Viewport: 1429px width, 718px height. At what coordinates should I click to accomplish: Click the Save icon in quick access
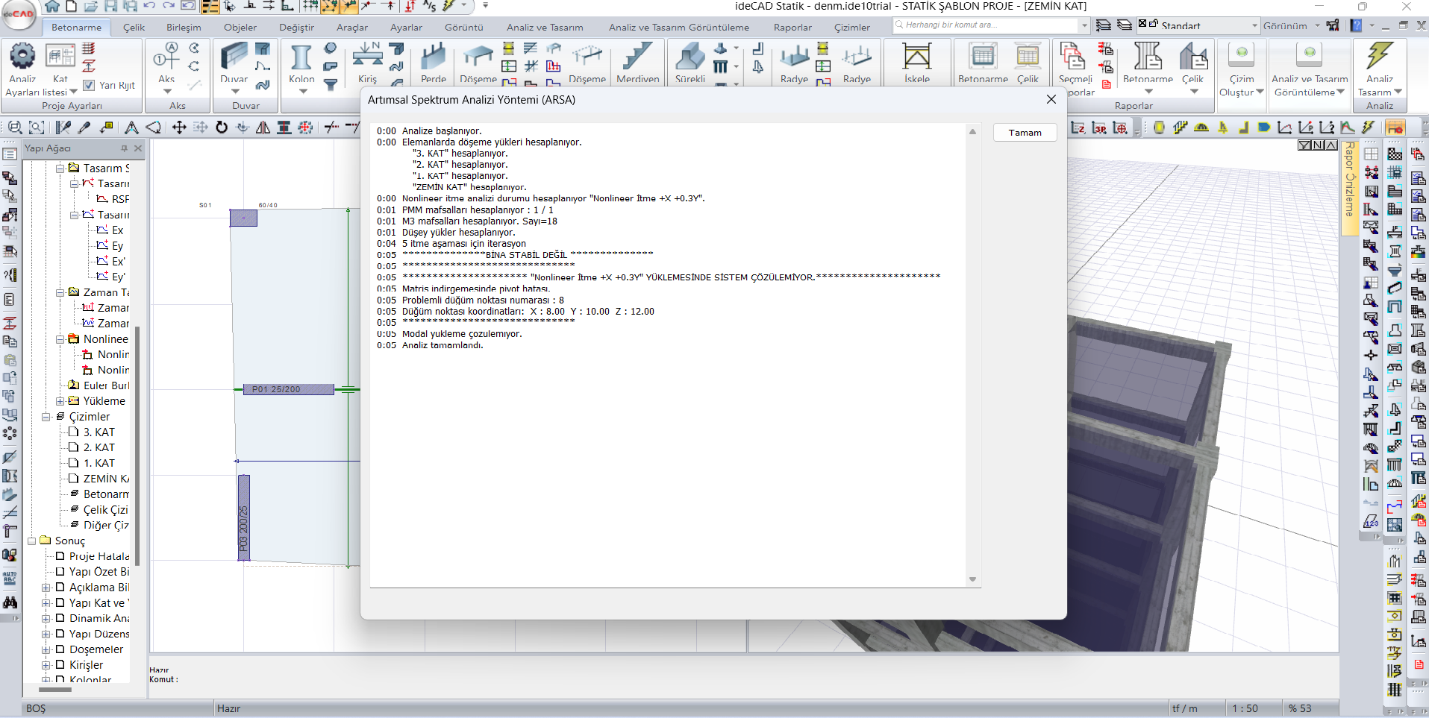coord(110,6)
